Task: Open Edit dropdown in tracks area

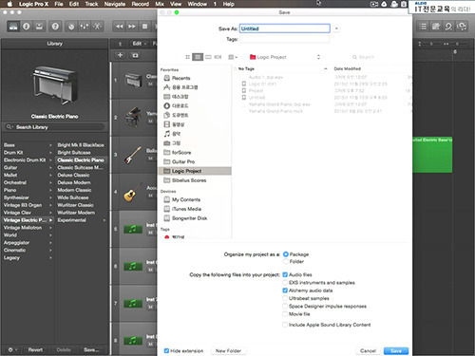Action: point(140,44)
